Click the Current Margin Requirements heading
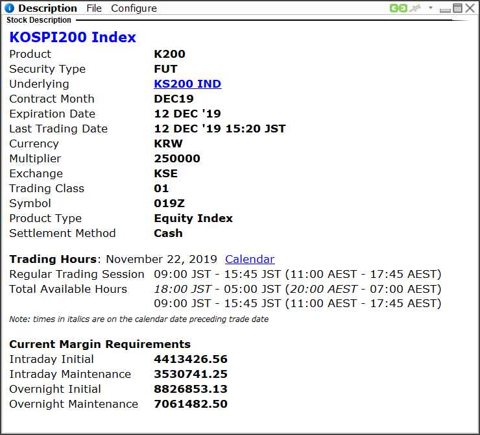 (100, 344)
